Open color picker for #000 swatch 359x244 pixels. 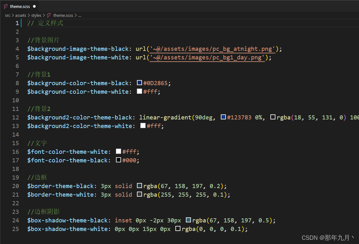119,160
